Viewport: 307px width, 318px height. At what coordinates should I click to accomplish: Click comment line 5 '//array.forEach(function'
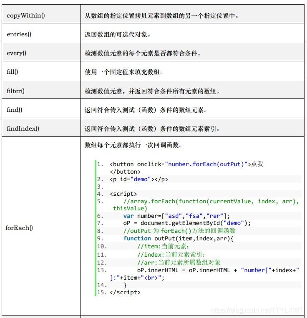(x=211, y=202)
